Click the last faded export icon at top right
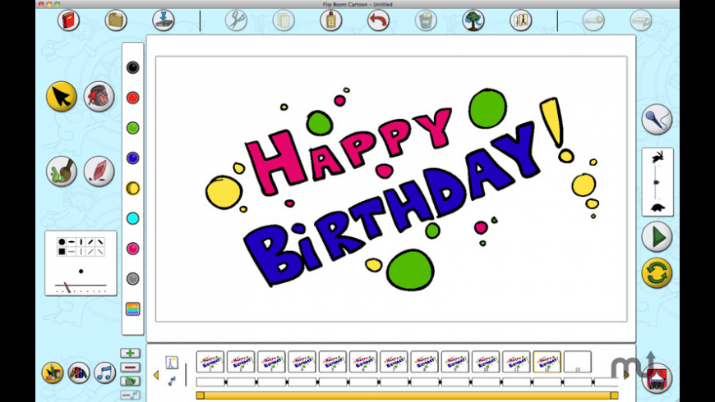Screen dimensions: 715x402 (641, 21)
